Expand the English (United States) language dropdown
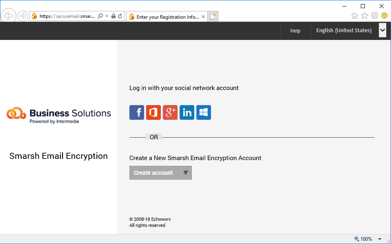This screenshot has width=391, height=244. click(x=382, y=30)
